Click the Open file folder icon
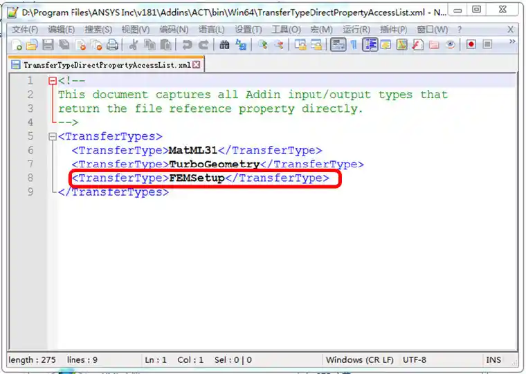Screen dimensions: 526x374 [x=32, y=44]
